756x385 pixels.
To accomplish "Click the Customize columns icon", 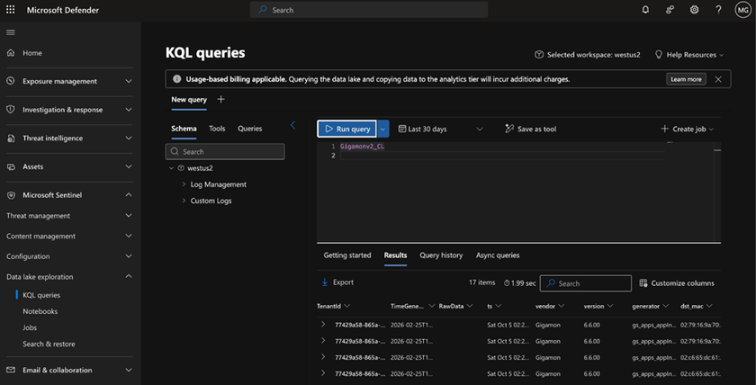I will 643,283.
